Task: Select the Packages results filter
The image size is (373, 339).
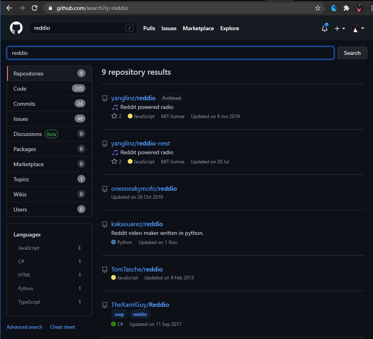Action: (50, 149)
